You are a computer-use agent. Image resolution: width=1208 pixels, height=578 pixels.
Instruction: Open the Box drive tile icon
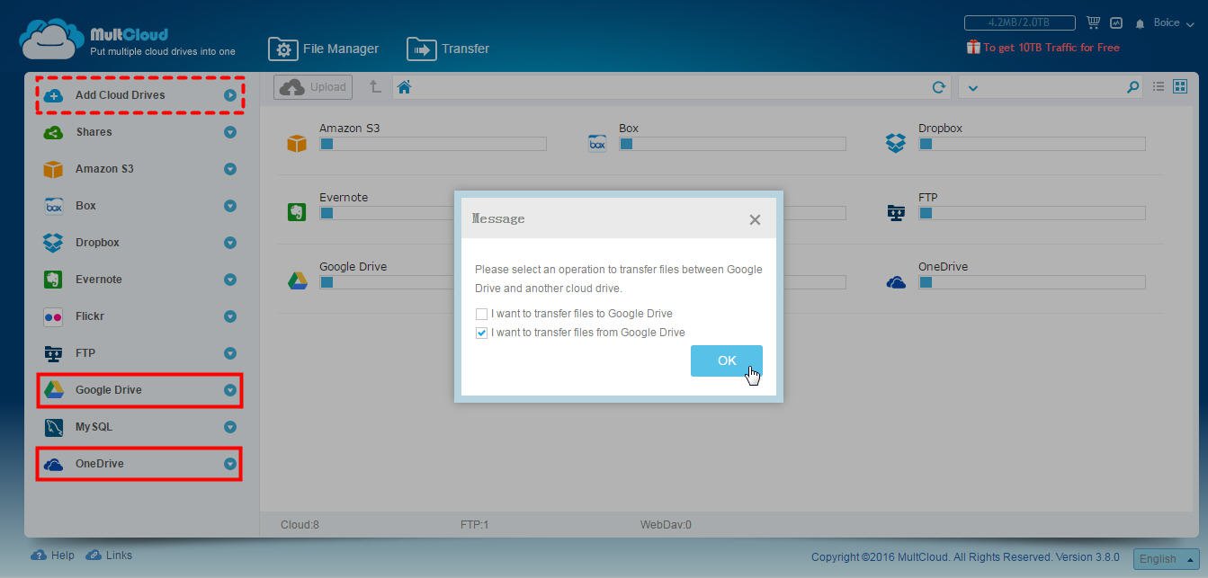597,143
